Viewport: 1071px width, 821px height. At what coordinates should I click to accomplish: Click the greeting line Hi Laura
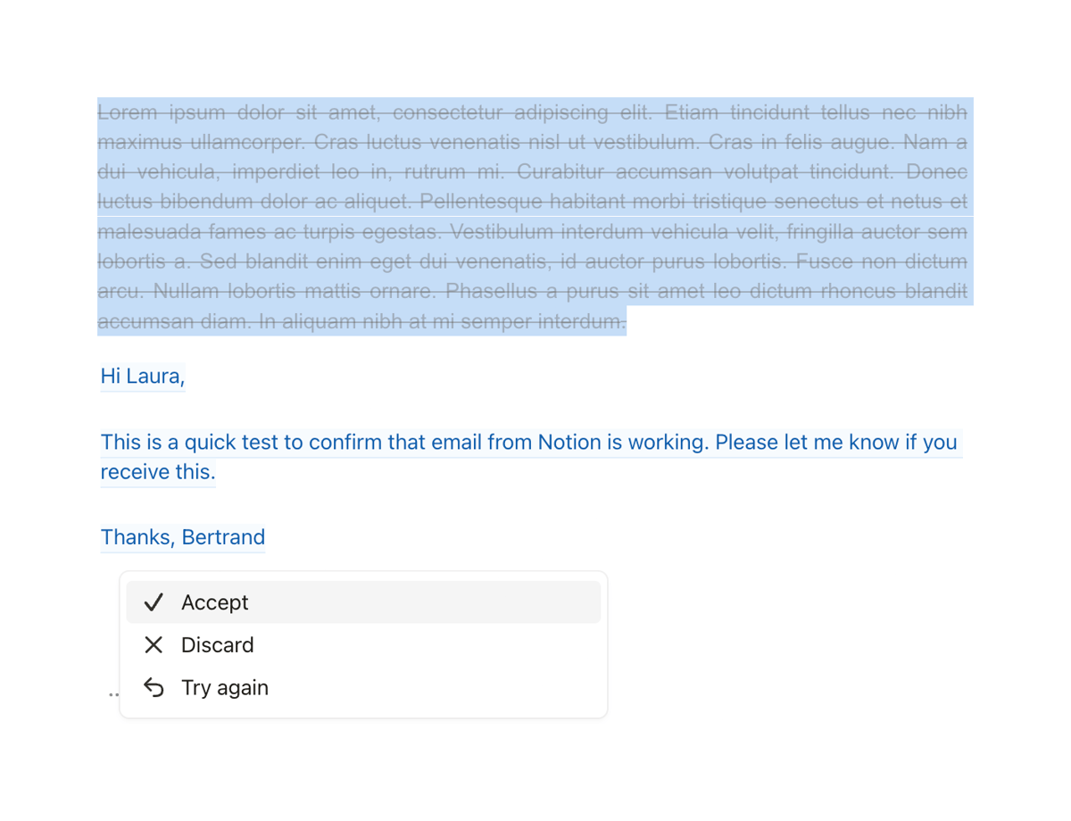(x=142, y=376)
